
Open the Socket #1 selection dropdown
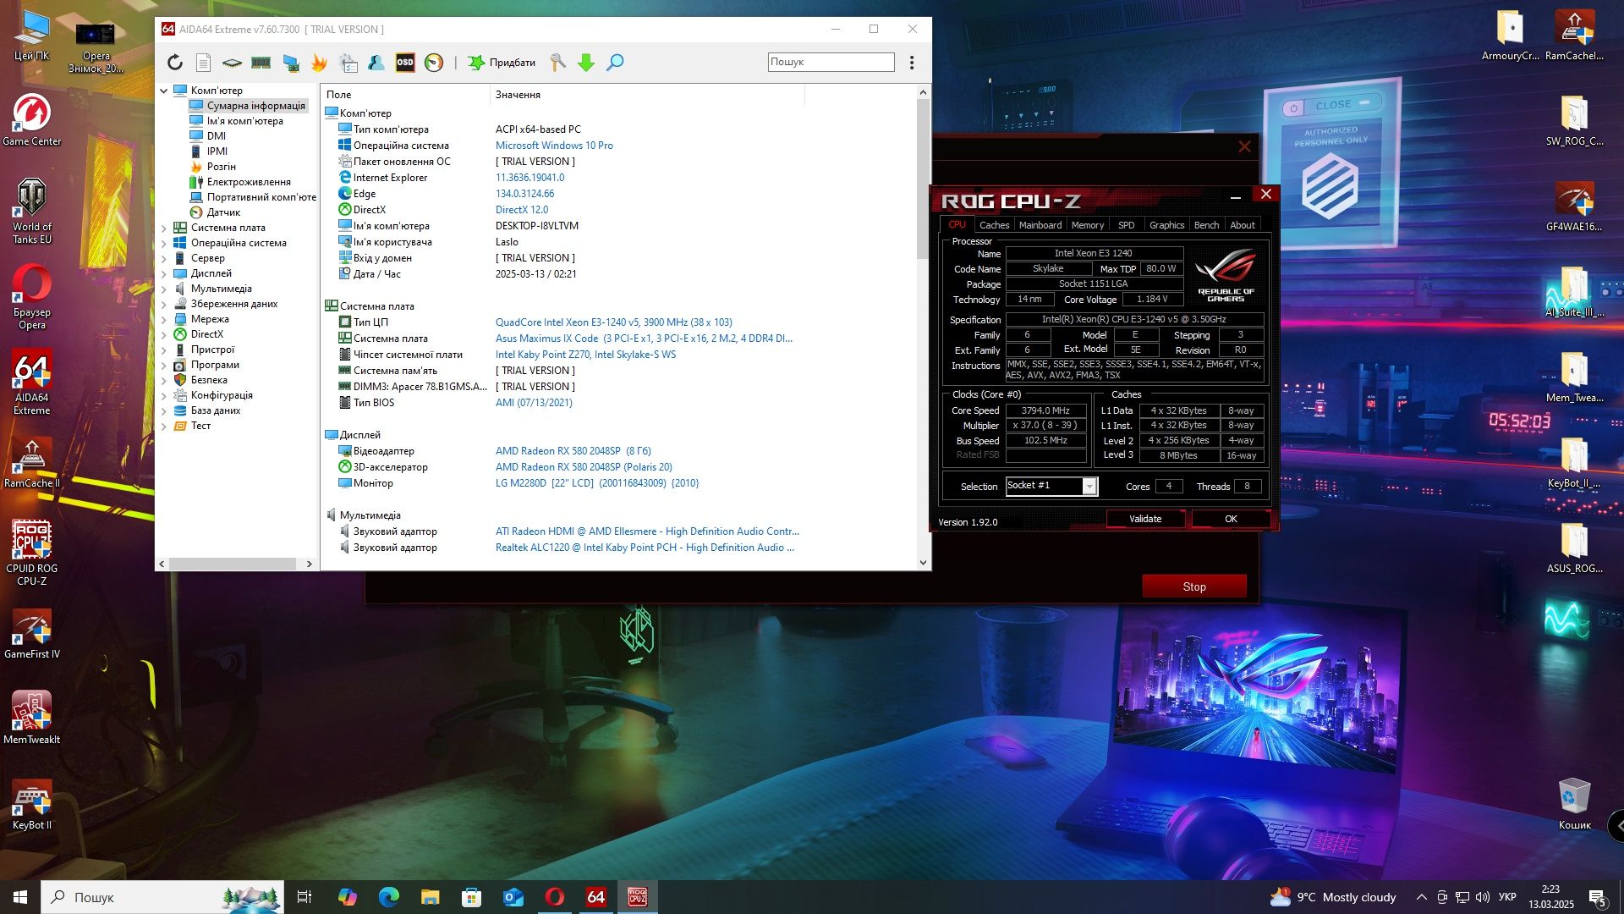(1051, 486)
